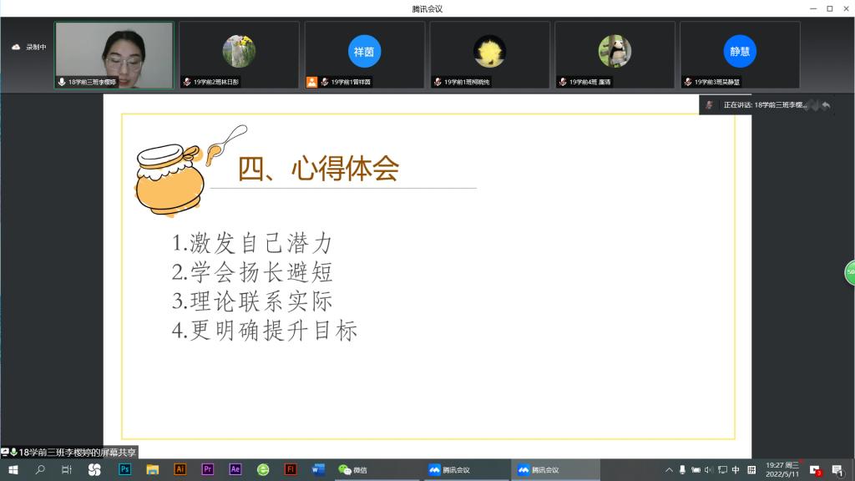
Task: Select the 祥茵 participant video tile
Action: 364,54
